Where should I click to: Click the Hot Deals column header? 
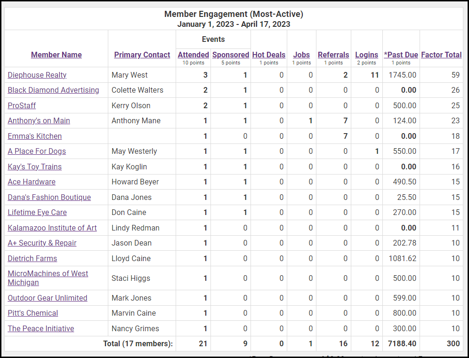coord(268,55)
